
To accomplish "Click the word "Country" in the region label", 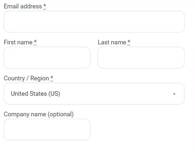I will [x=14, y=78].
